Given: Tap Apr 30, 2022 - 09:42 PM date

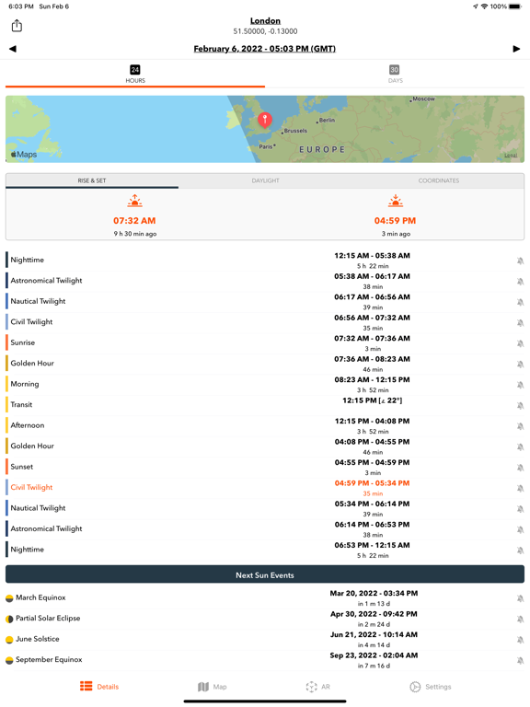Looking at the screenshot, I should [374, 614].
